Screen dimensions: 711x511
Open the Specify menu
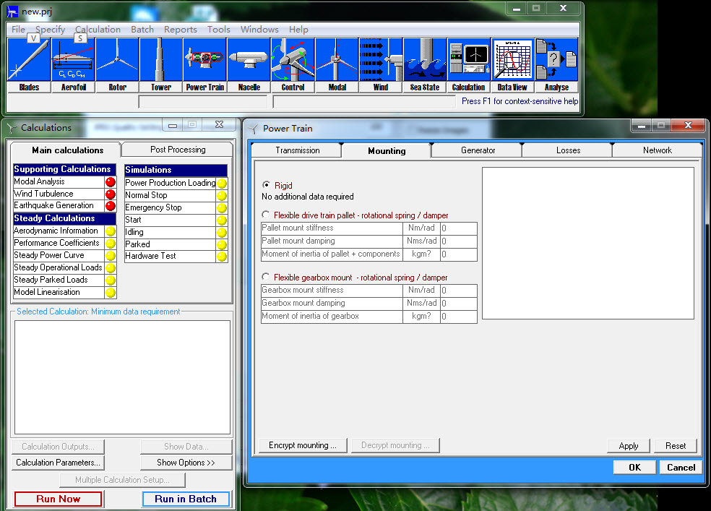click(x=50, y=30)
